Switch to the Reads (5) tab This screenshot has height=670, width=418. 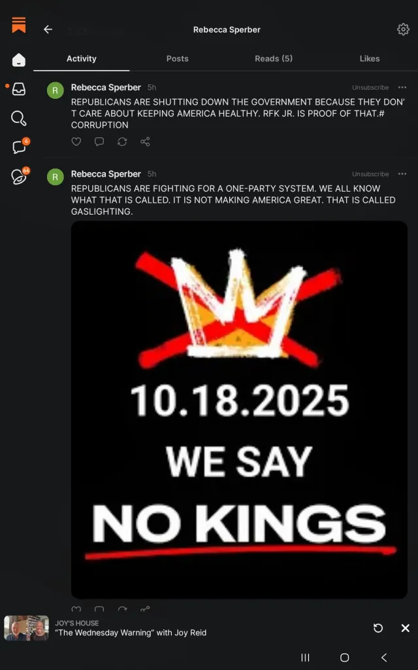point(273,59)
